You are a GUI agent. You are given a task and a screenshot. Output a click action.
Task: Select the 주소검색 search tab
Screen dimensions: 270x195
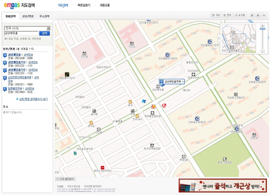pyautogui.click(x=44, y=16)
